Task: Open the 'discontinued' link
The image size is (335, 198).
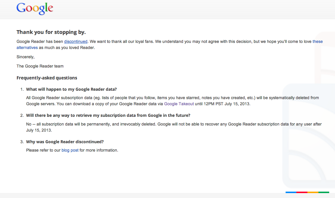Action: pyautogui.click(x=76, y=41)
